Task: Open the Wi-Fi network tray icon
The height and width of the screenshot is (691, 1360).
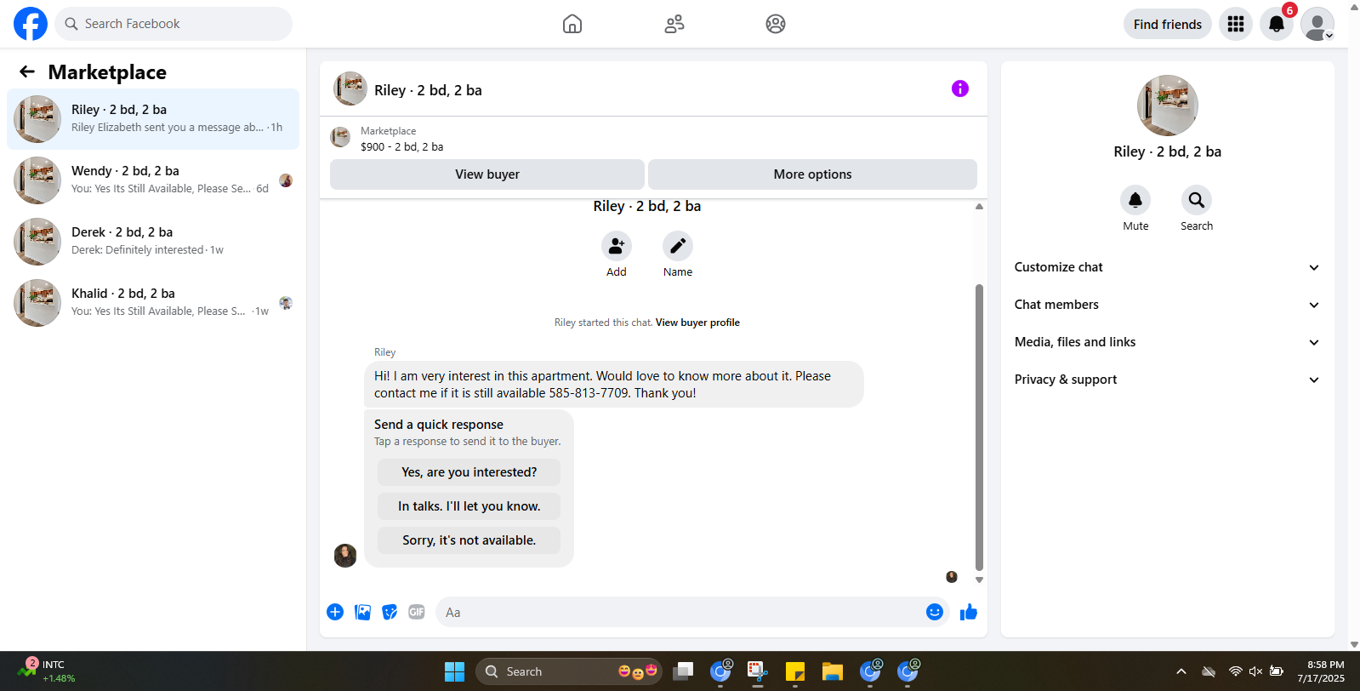Action: [1236, 671]
